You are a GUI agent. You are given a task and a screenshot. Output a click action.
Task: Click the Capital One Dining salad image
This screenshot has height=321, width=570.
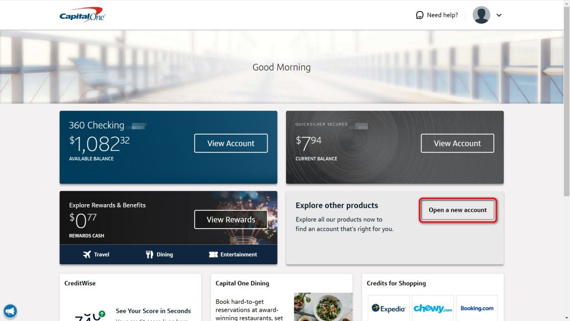tap(323, 307)
